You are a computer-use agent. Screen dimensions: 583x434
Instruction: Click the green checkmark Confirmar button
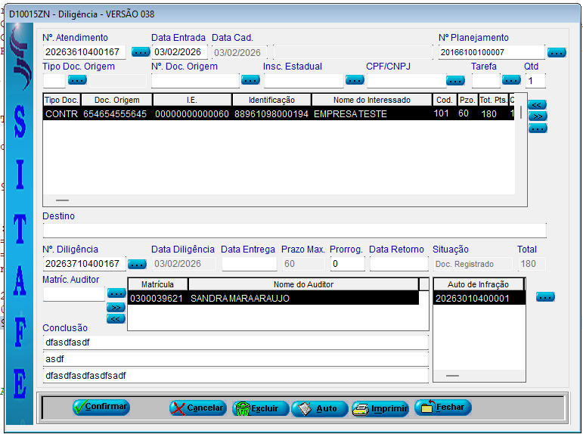(x=101, y=408)
